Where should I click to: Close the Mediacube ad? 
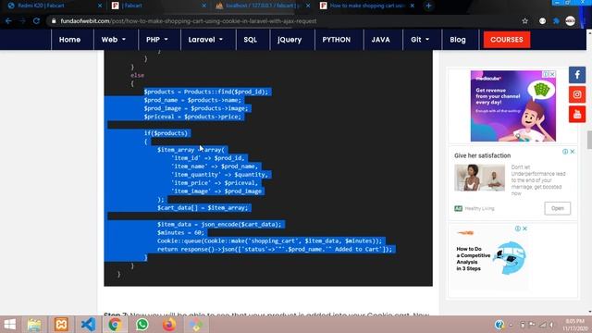(x=552, y=74)
